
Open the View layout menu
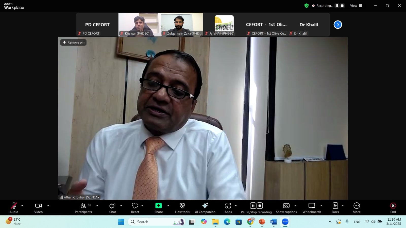(356, 6)
